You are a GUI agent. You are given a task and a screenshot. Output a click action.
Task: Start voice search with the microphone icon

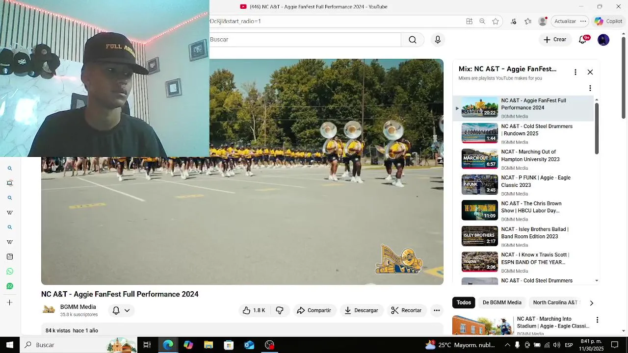tap(438, 40)
